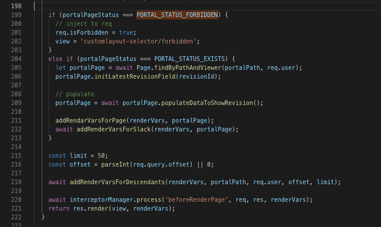Click the findByPathAndViewer method call
Image resolution: width=381 pixels, height=227 pixels.
point(188,67)
